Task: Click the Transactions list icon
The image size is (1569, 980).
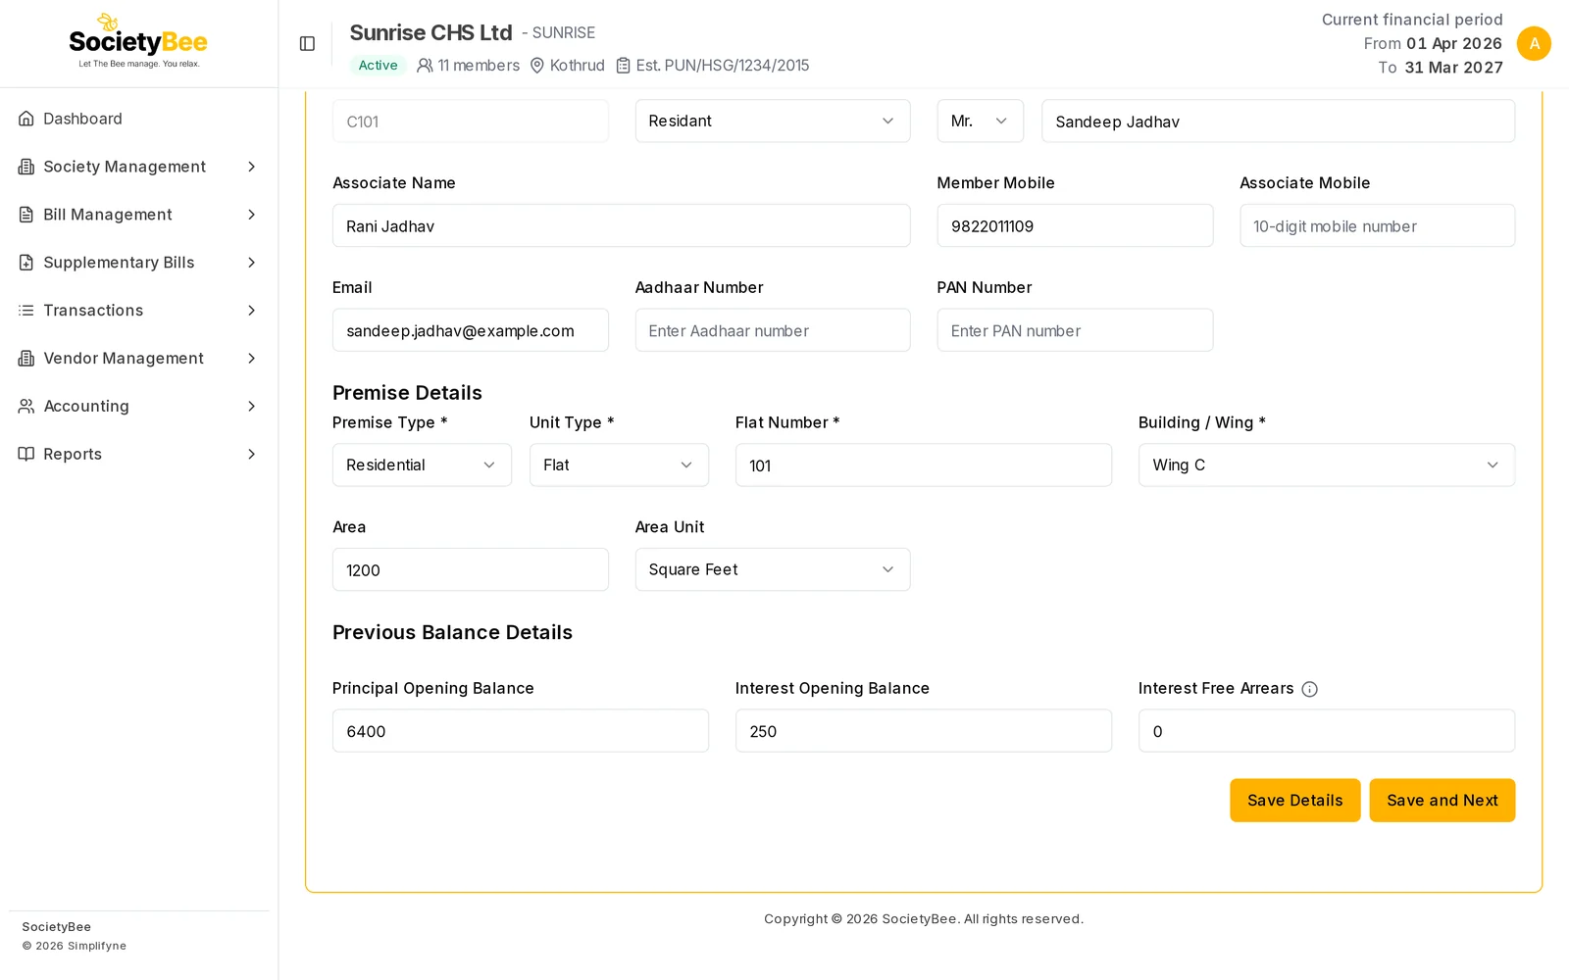Action: [26, 311]
